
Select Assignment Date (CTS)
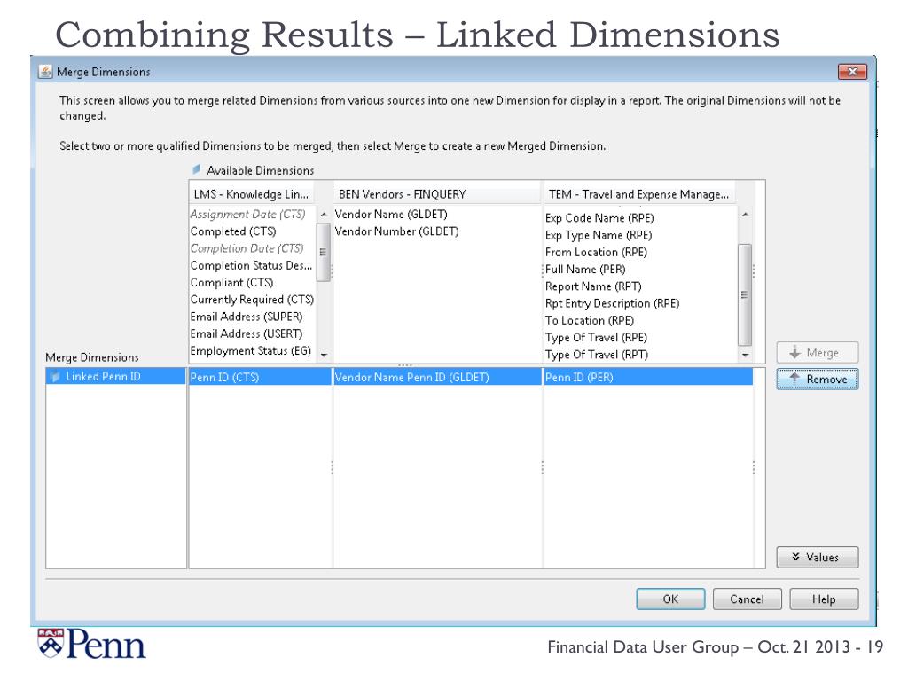[x=248, y=215]
